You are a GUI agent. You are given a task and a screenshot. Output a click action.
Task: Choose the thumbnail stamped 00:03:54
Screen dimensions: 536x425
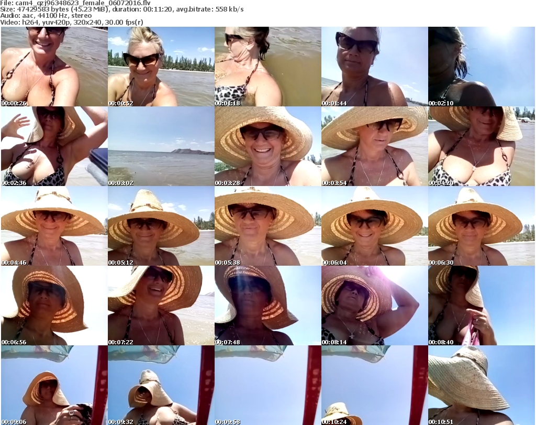pyautogui.click(x=374, y=146)
